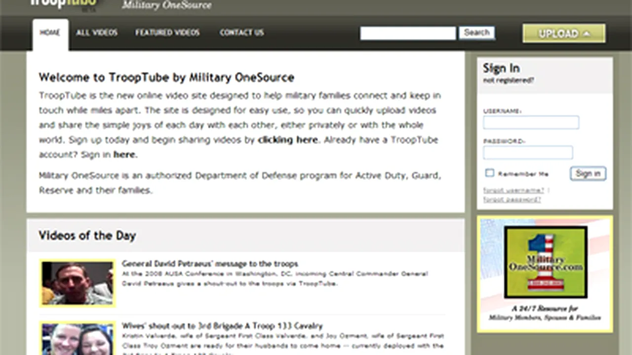Click the Military OneSource header text
Image resolution: width=632 pixels, height=355 pixels.
167,5
